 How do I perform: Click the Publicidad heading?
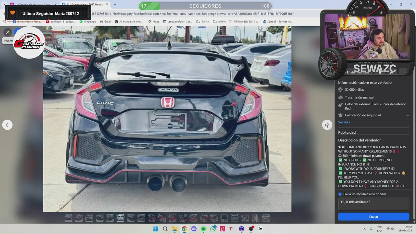[347, 132]
